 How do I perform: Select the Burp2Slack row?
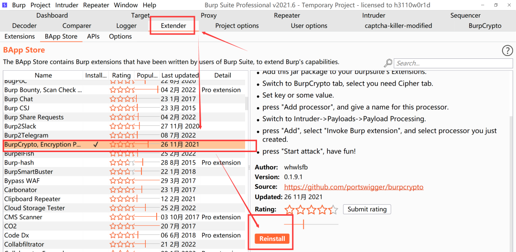tap(124, 127)
